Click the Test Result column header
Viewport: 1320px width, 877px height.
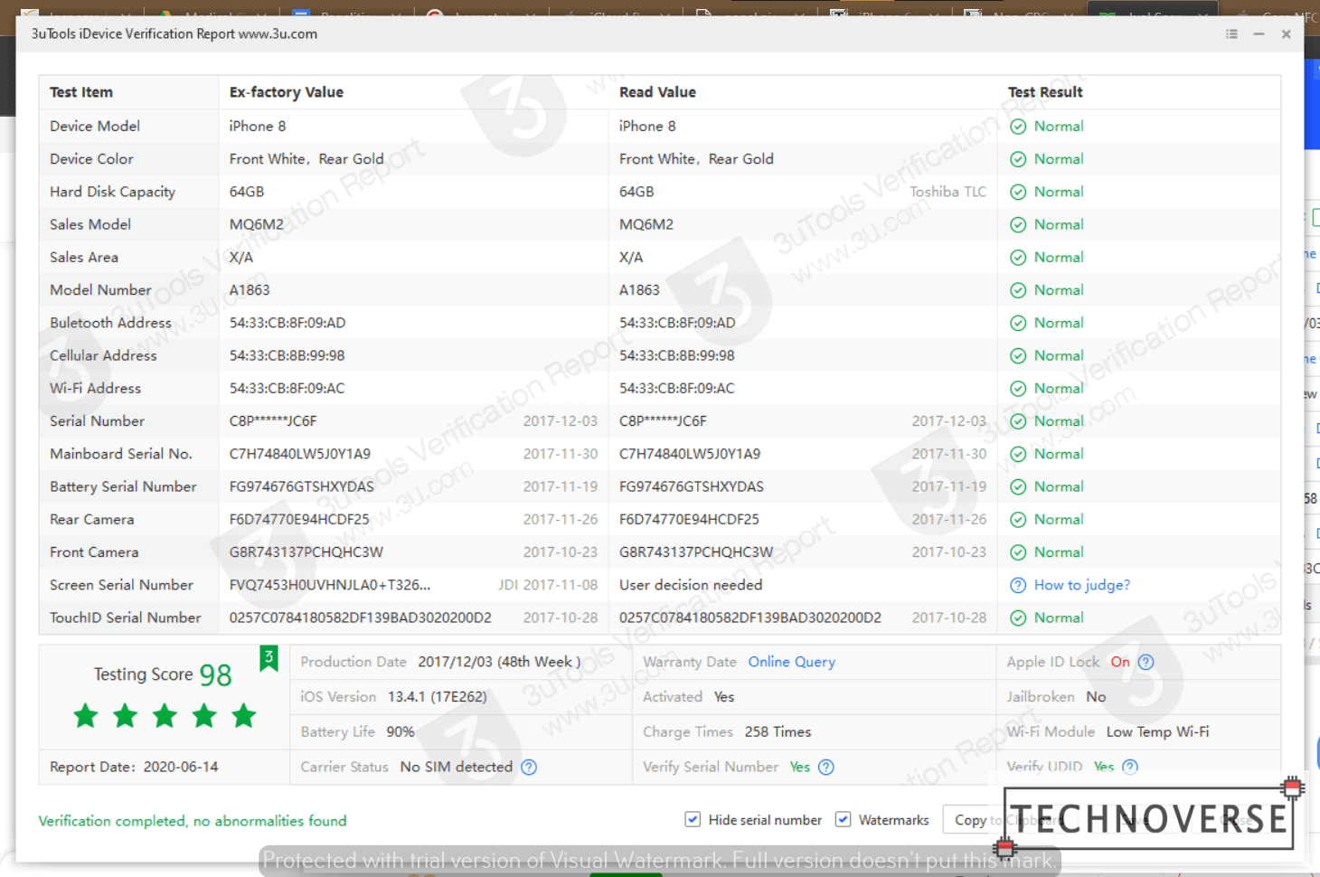pyautogui.click(x=1045, y=92)
